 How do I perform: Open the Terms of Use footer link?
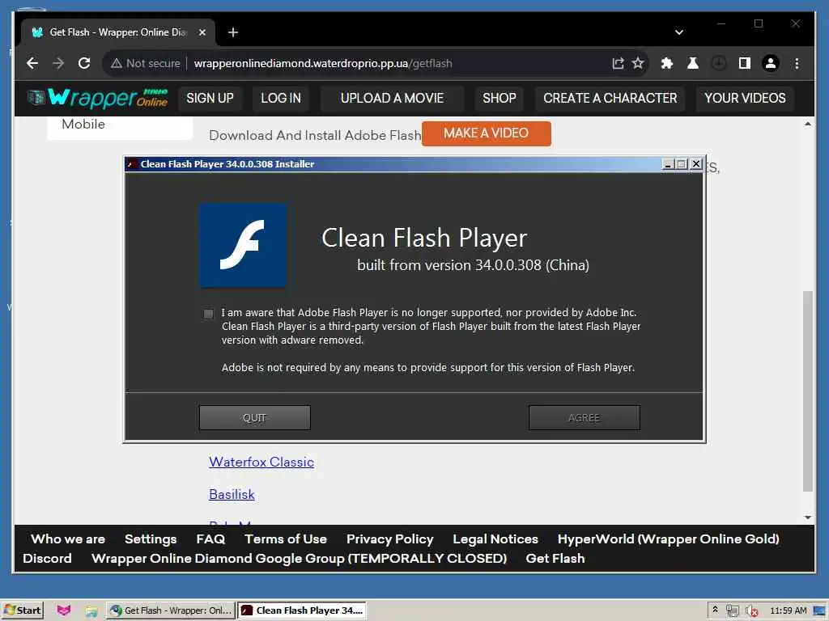pyautogui.click(x=286, y=539)
